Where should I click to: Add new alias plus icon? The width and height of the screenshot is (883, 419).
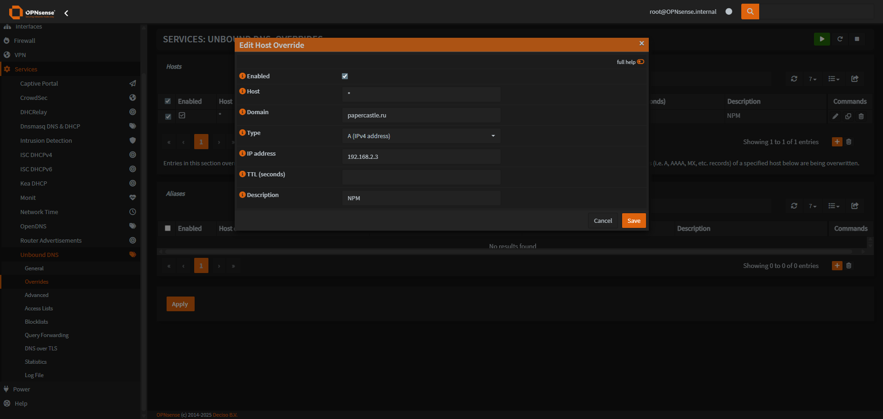click(837, 266)
